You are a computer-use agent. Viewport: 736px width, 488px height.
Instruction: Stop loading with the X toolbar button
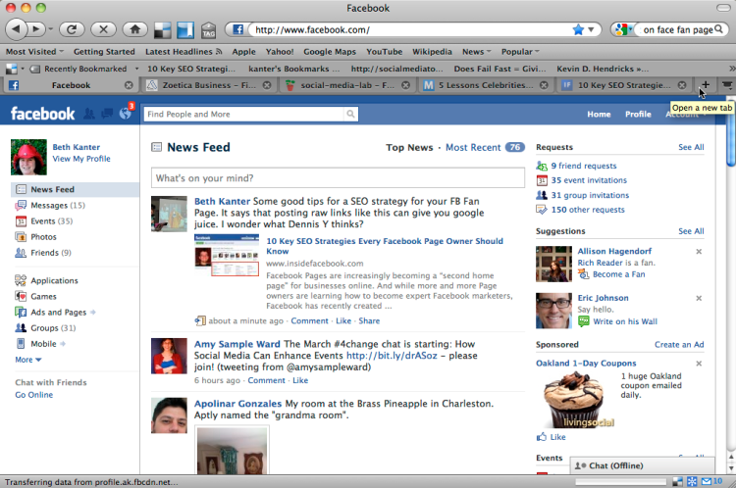pyautogui.click(x=103, y=29)
